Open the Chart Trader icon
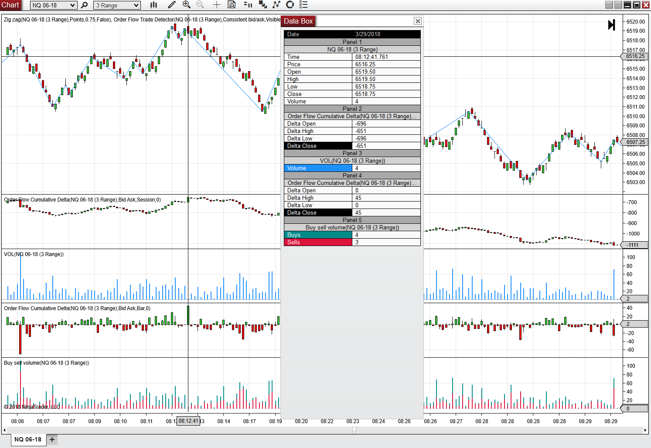 [248, 5]
